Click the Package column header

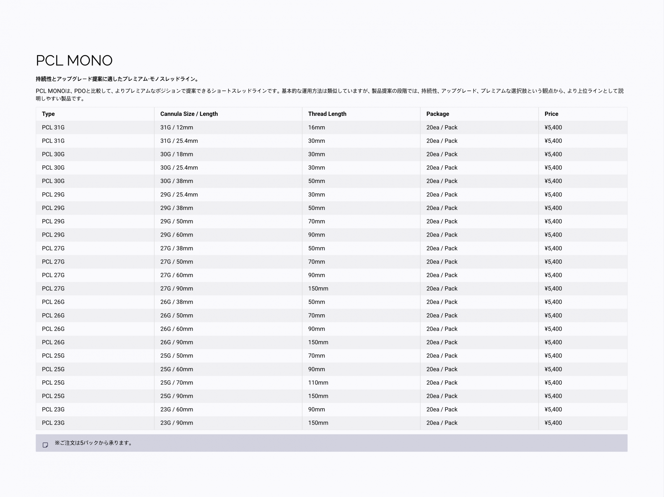point(479,114)
